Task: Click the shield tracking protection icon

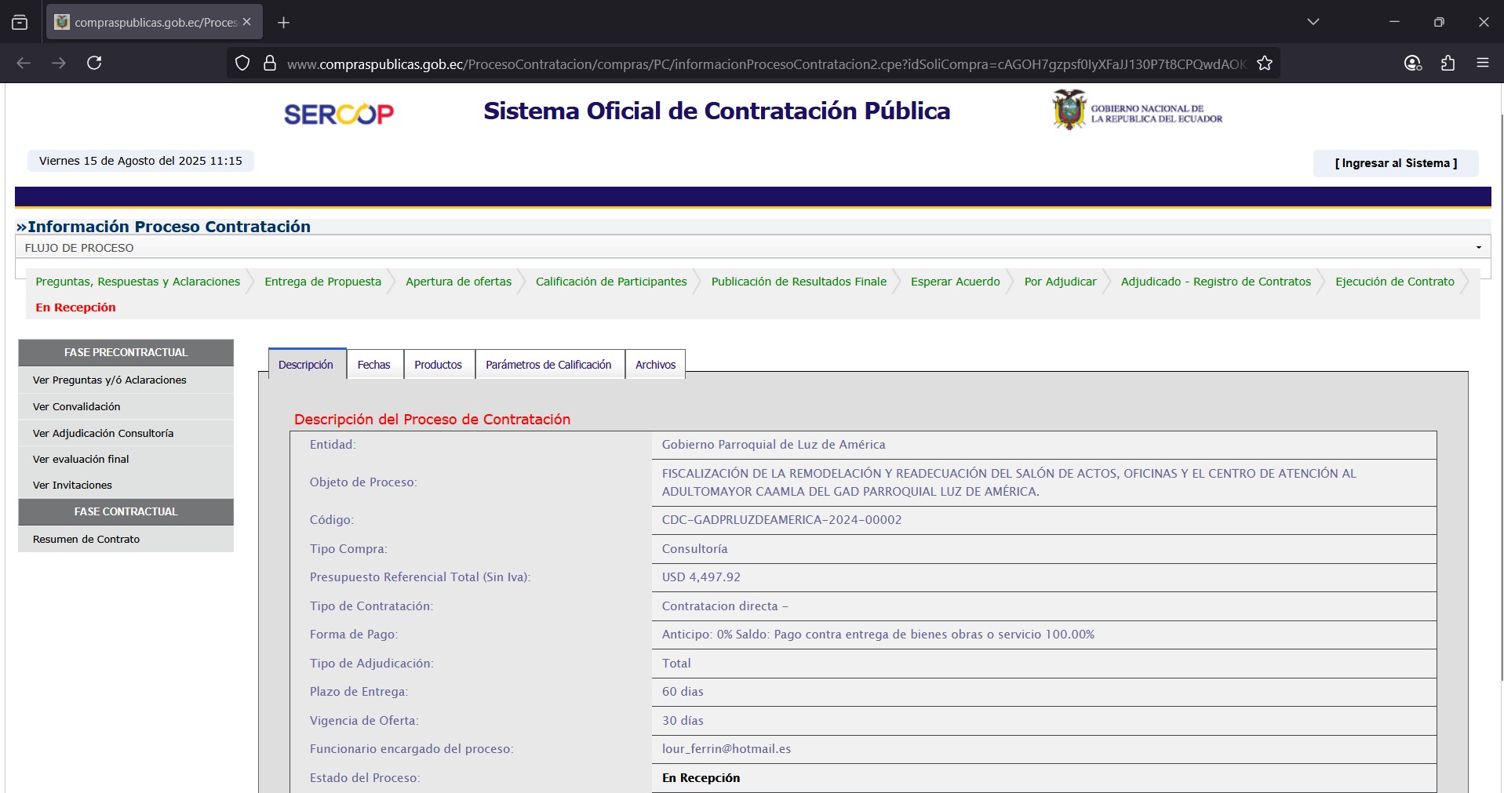Action: (x=242, y=64)
